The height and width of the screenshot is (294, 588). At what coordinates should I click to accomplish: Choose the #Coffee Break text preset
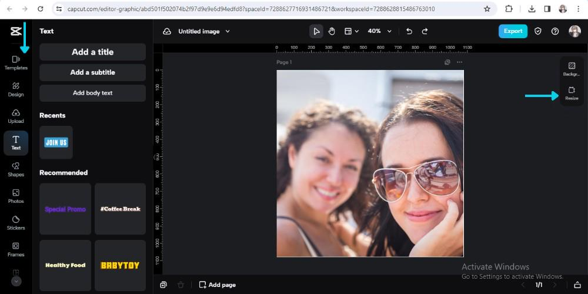121,209
